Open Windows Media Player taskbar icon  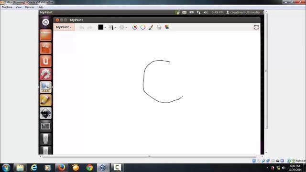tap(47, 168)
